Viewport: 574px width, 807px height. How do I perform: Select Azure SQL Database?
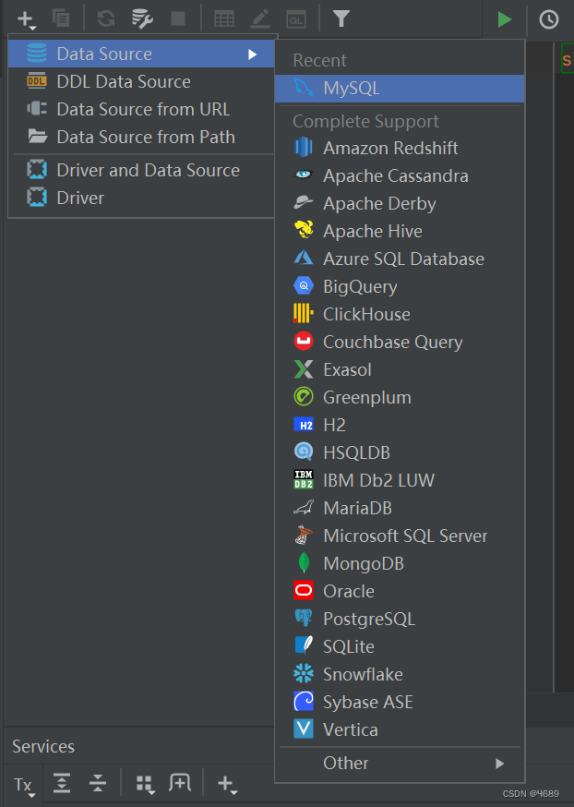pyautogui.click(x=400, y=259)
